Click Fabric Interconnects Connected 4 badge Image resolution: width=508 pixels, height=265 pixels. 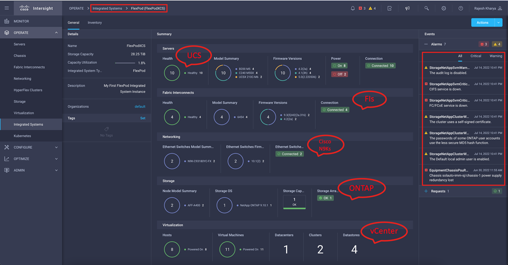335,110
